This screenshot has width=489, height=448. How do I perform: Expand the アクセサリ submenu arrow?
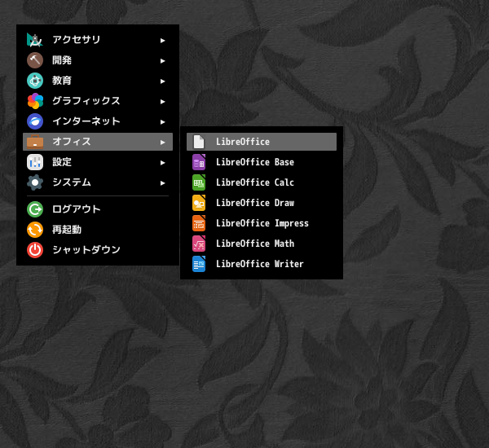[162, 41]
